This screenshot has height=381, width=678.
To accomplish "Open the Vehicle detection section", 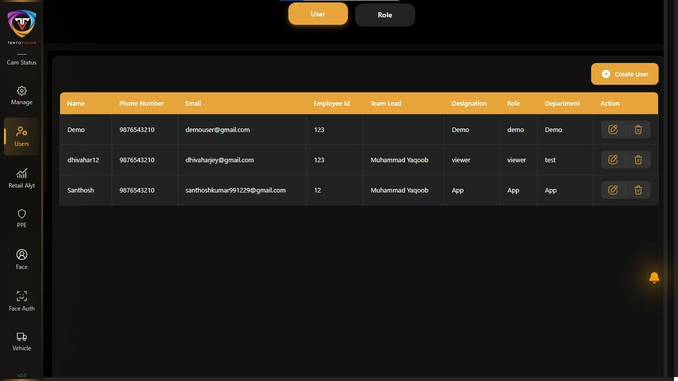I will [x=21, y=341].
